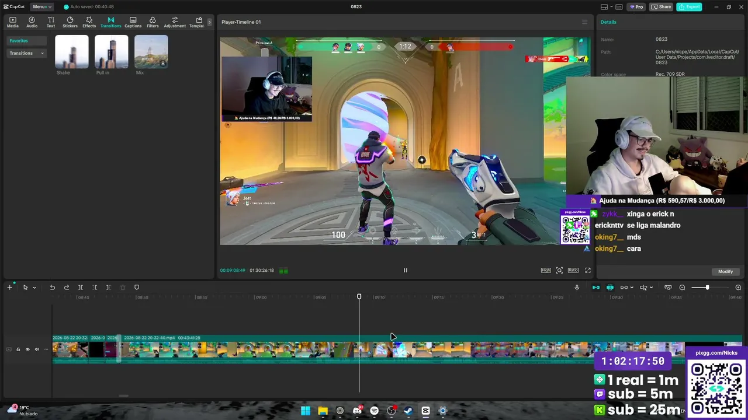748x420 pixels.
Task: Open Steam from the taskbar
Action: [408, 411]
